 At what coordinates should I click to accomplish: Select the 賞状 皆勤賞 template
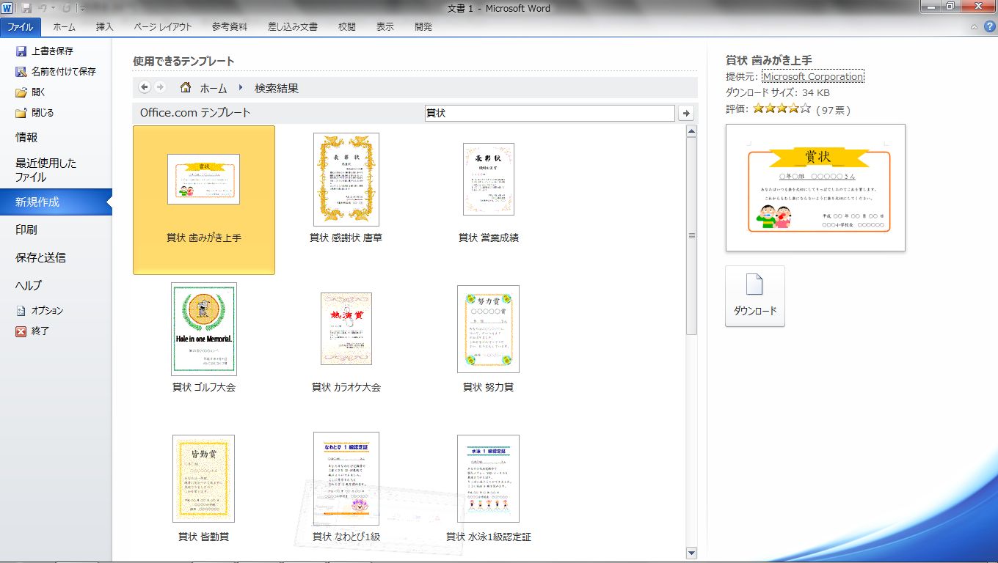(x=204, y=488)
